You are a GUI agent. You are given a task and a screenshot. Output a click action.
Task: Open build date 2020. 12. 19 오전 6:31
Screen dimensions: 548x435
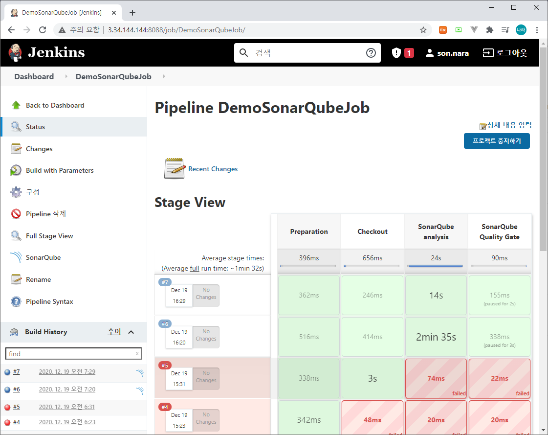(x=67, y=407)
